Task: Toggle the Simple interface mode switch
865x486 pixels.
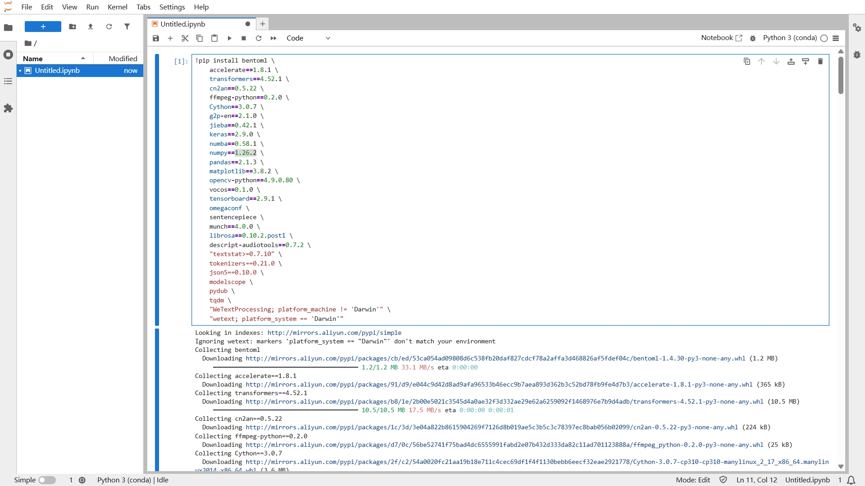Action: (x=47, y=480)
